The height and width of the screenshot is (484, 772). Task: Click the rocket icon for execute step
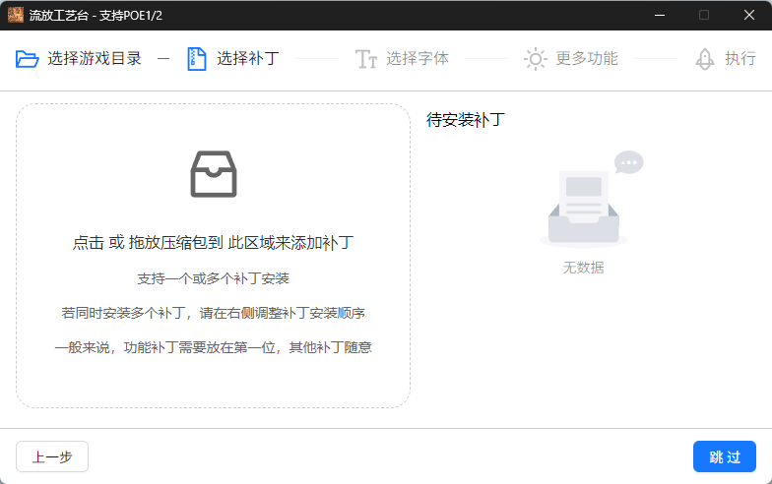[705, 59]
